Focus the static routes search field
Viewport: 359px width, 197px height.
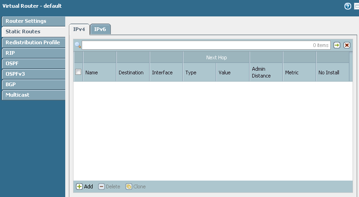point(205,45)
